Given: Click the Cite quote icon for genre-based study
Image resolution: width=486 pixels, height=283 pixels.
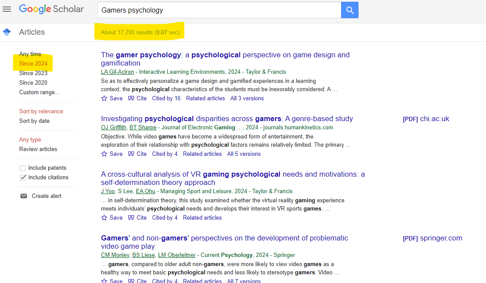Looking at the screenshot, I should click(x=131, y=154).
